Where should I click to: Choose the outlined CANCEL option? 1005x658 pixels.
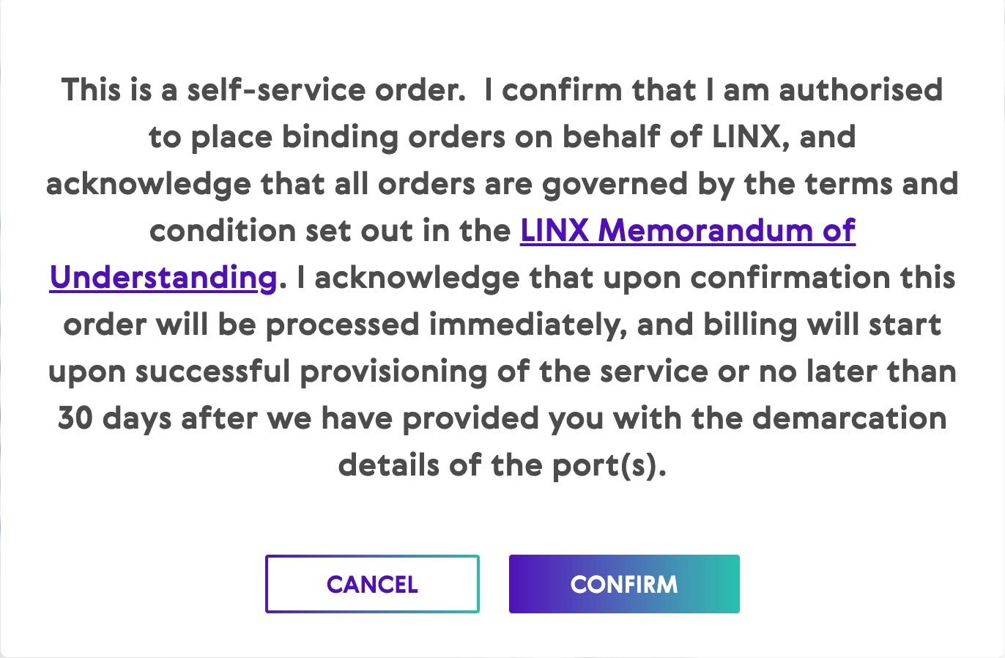click(x=372, y=584)
